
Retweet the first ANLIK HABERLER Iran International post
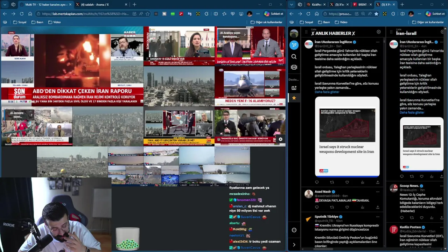click(332, 182)
